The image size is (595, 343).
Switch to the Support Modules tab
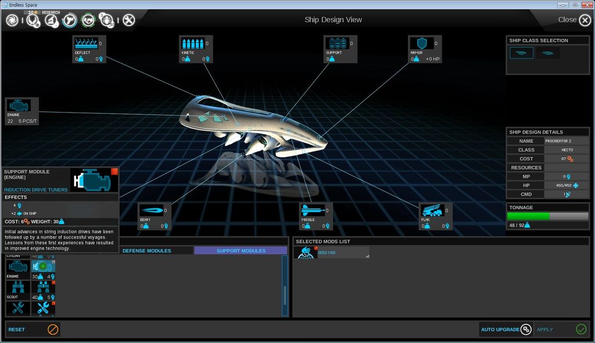coord(241,251)
